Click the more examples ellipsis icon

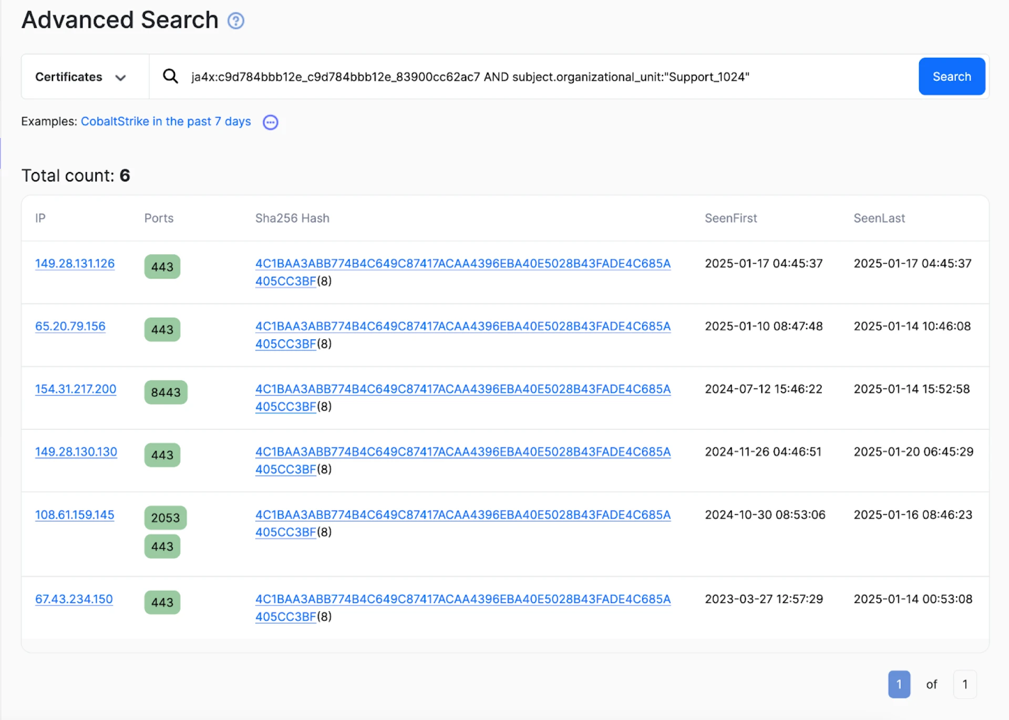[270, 122]
